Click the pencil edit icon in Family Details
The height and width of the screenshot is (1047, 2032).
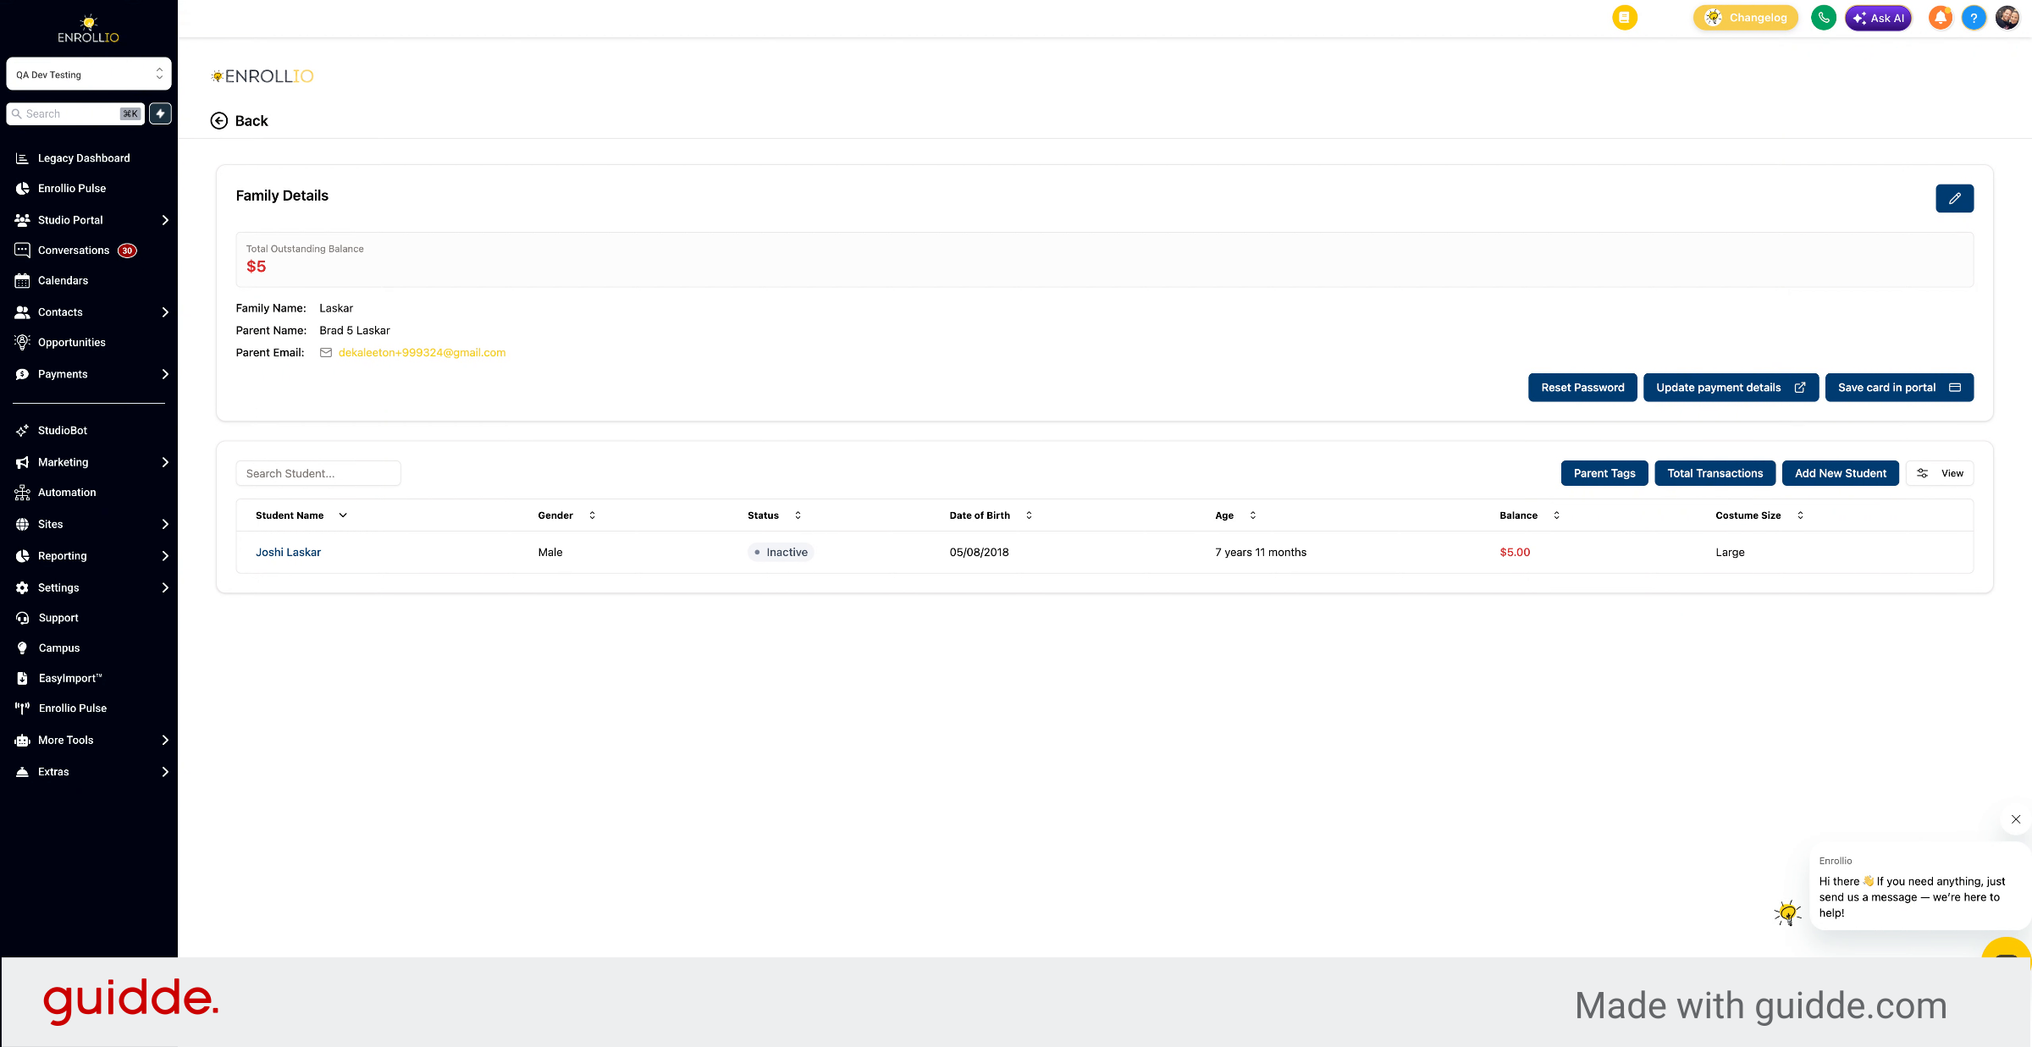1954,198
